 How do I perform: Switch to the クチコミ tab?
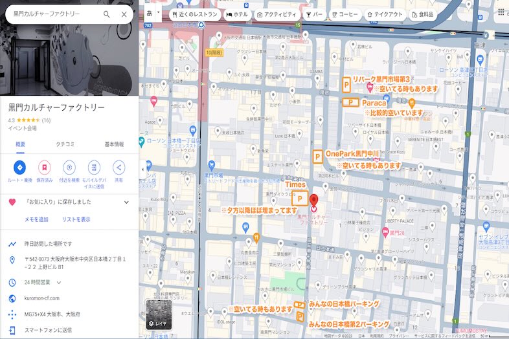click(x=66, y=144)
